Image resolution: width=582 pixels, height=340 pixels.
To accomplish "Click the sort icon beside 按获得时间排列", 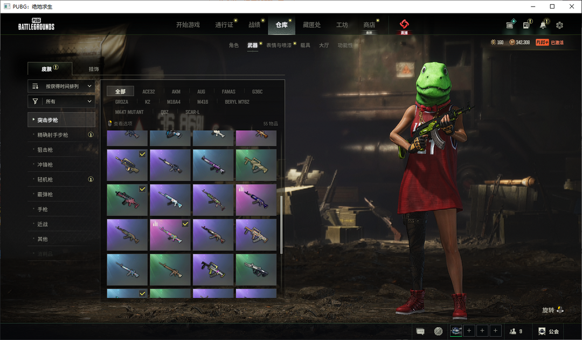I will (35, 86).
